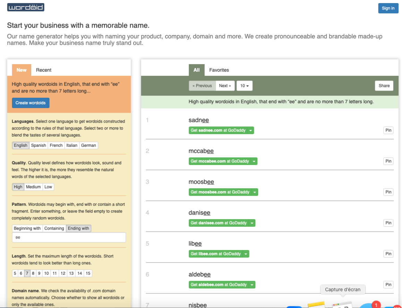Click the Wordoid logo

click(26, 7)
